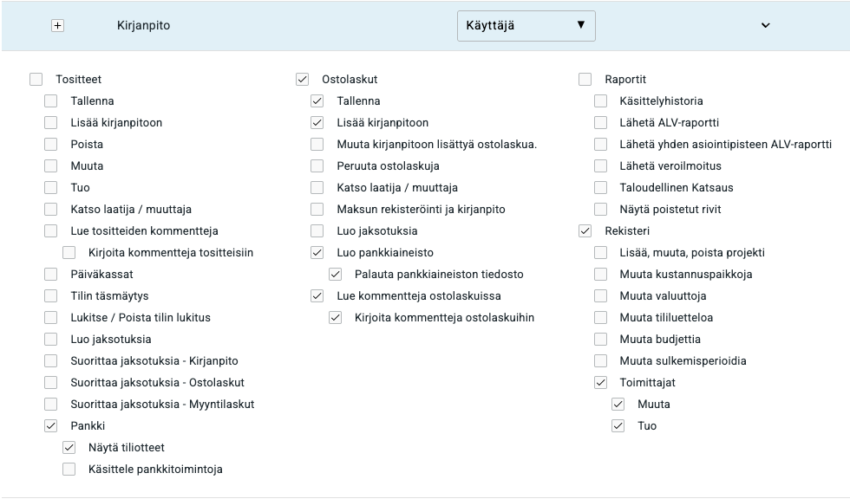Collapse panel with the chevron arrow

click(x=765, y=26)
